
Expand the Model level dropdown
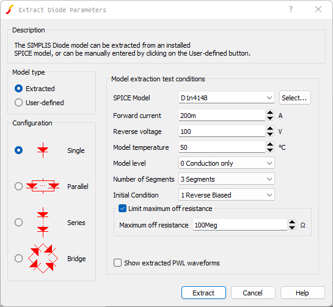coord(227,163)
